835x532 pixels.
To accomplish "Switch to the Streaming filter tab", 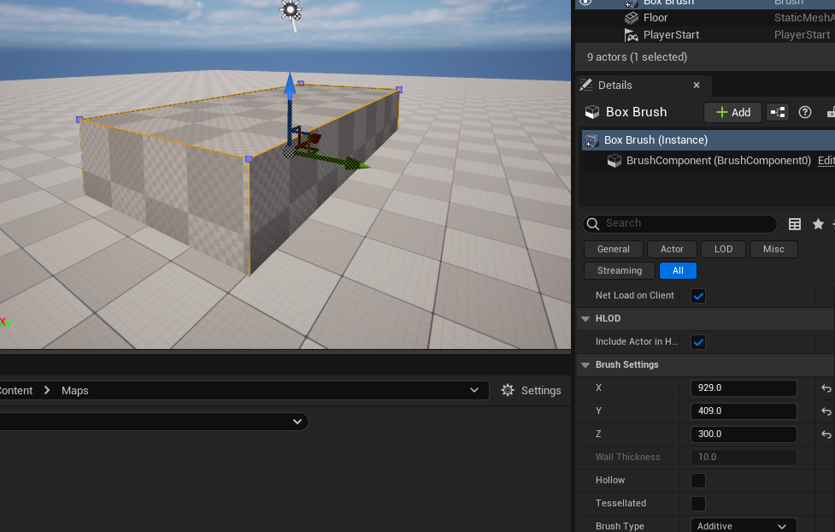I will click(x=620, y=270).
